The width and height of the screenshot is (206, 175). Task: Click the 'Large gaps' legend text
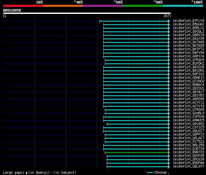coord(14,172)
